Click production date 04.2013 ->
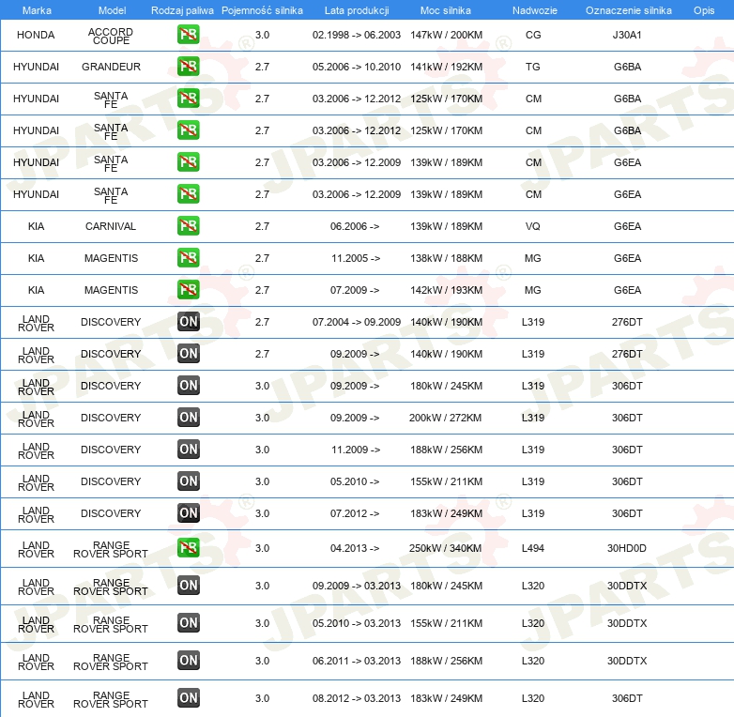734x717 pixels. pyautogui.click(x=355, y=548)
